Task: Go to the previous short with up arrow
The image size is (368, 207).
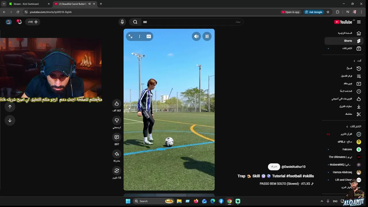Action: tap(10, 107)
